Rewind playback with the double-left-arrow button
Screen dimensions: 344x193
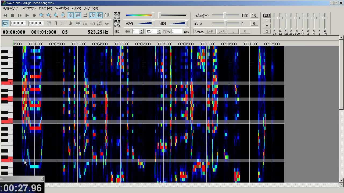tap(5, 15)
